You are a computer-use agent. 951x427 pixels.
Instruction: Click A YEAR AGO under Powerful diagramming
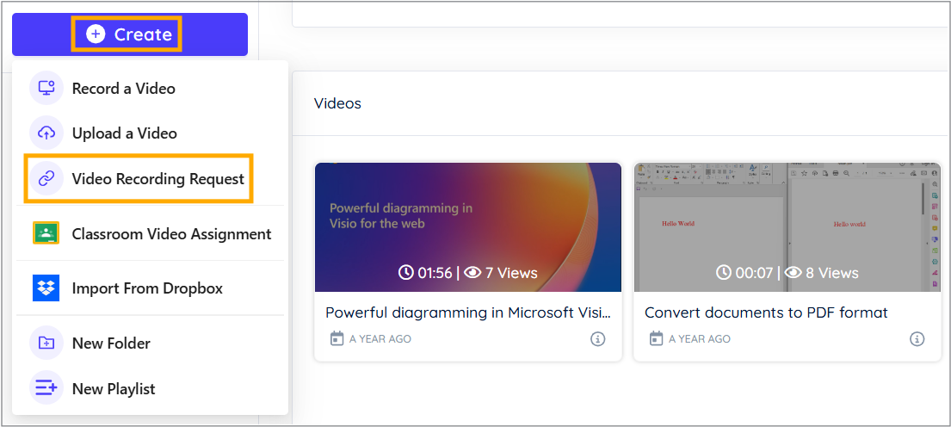tap(380, 339)
